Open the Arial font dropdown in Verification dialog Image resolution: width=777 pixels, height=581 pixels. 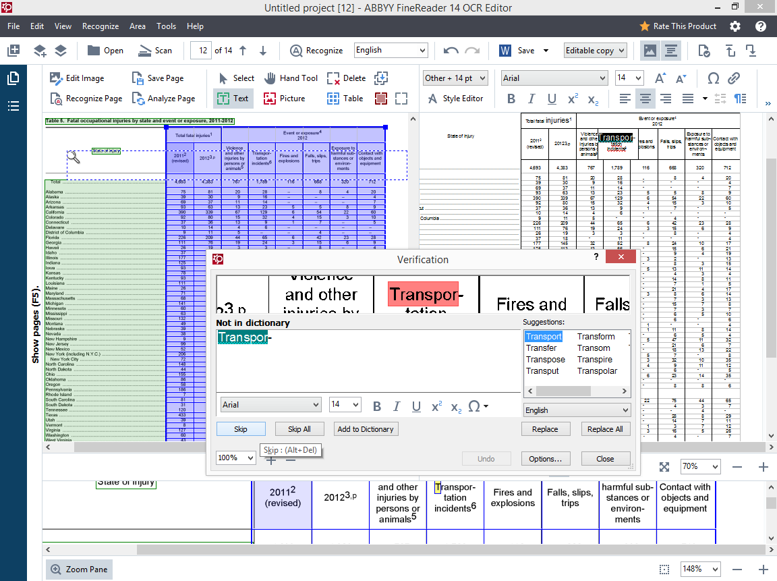(270, 404)
